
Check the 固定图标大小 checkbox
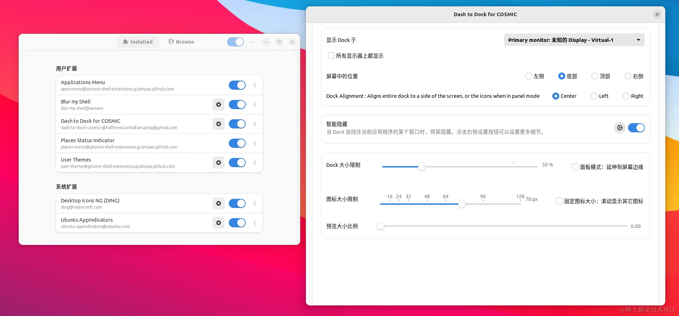[559, 201]
